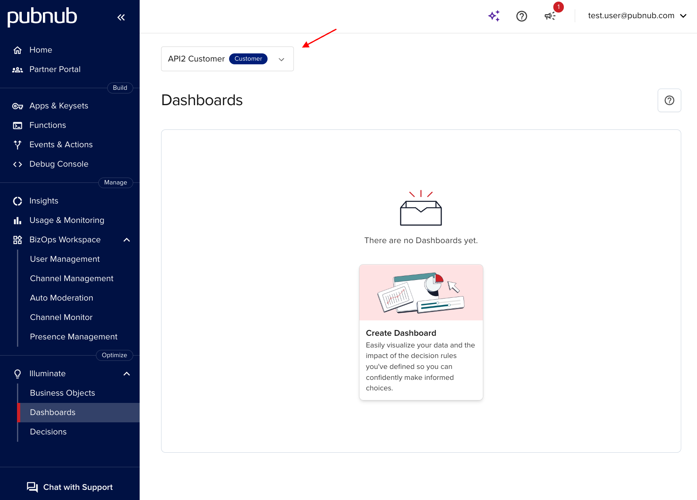Go to Channel Management

click(x=72, y=278)
